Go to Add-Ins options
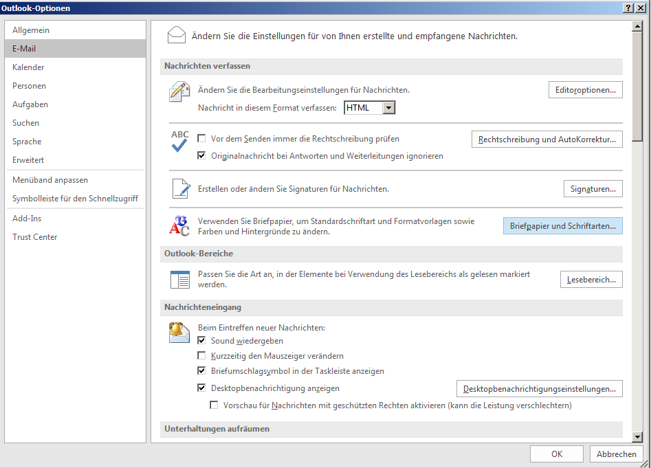 coord(76,219)
